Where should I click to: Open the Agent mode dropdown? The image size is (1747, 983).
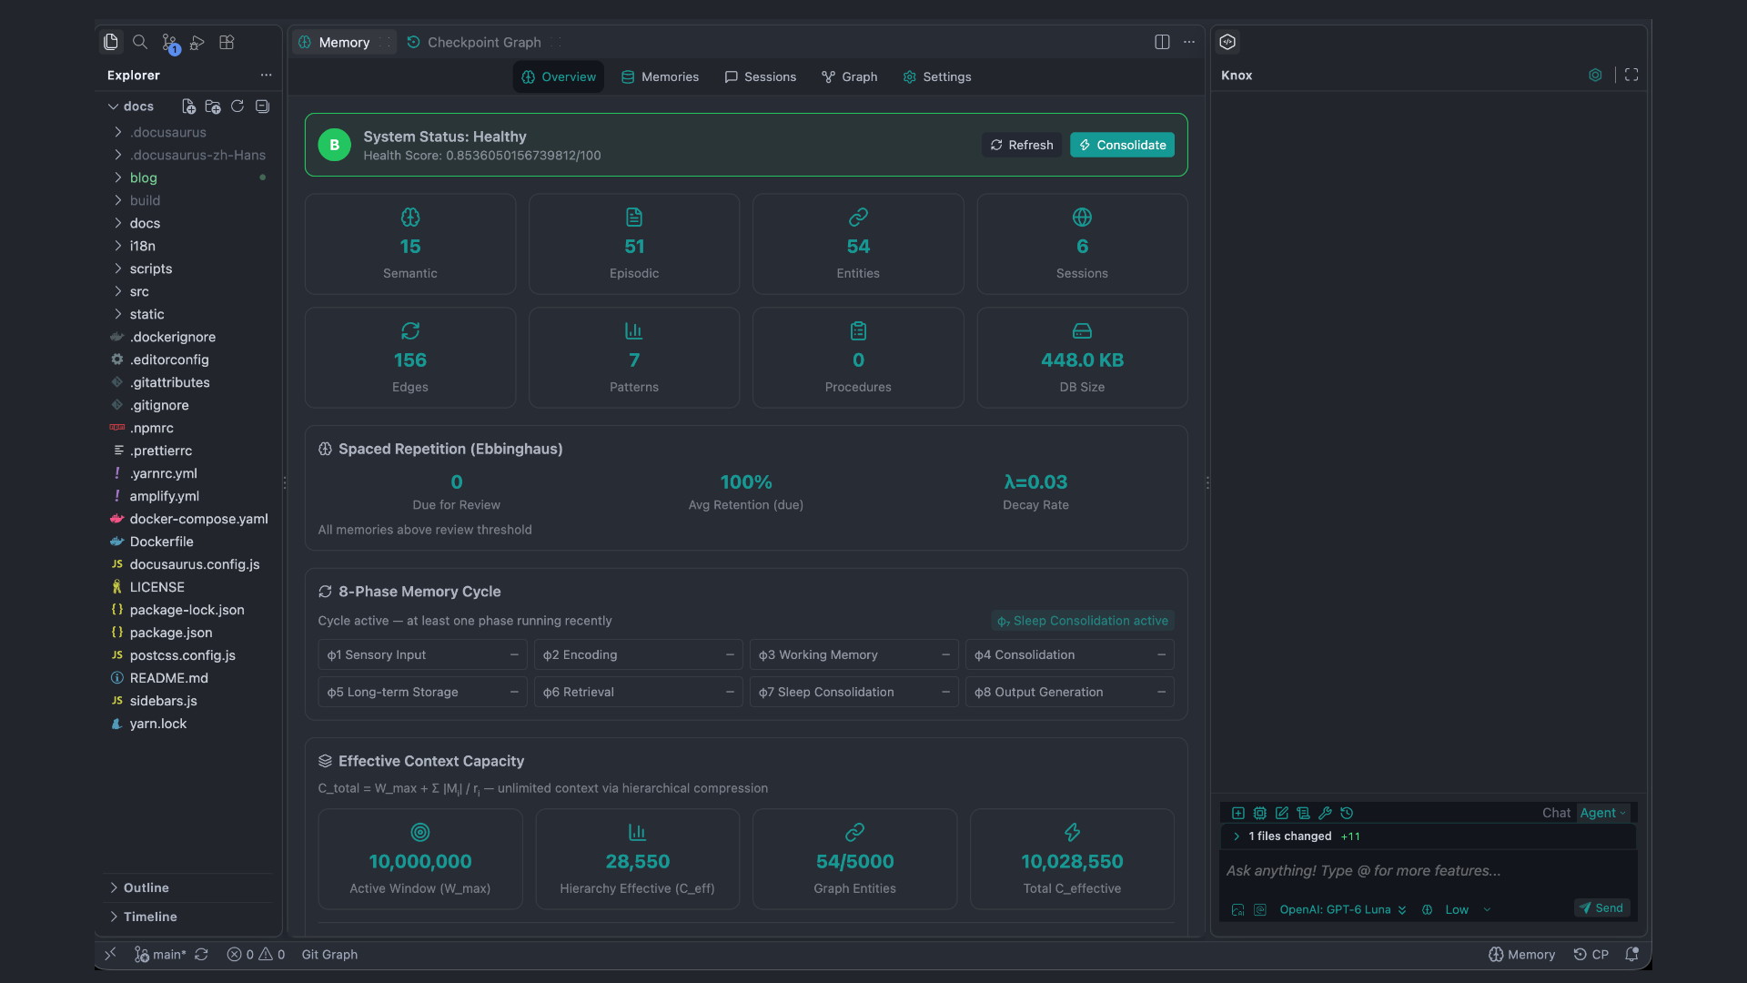[x=1603, y=813]
